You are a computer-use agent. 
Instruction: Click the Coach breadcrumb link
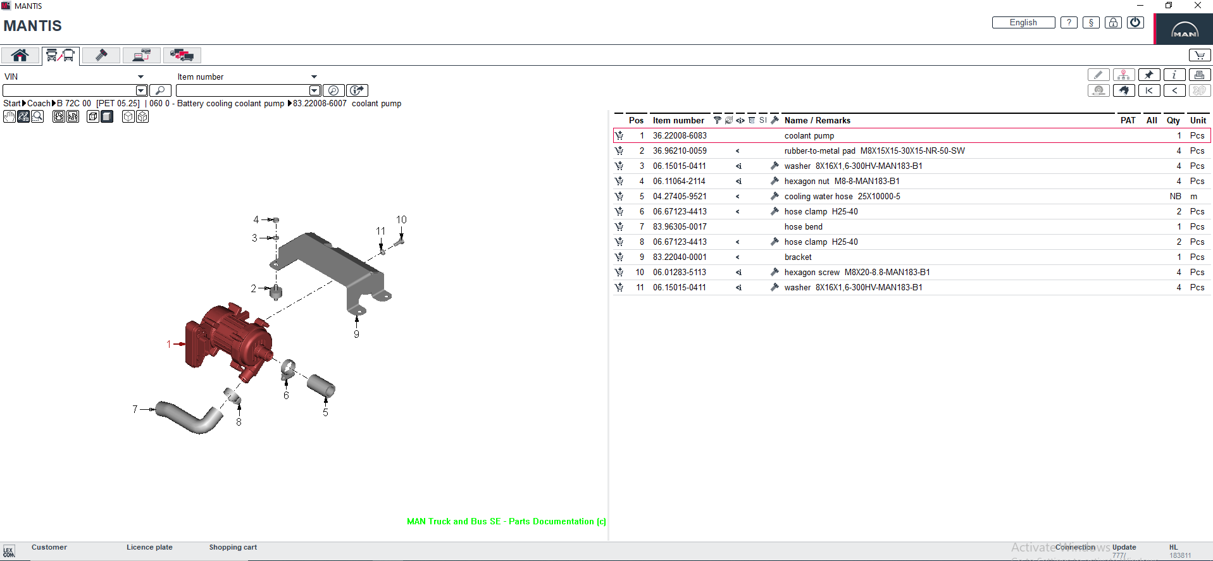pos(39,104)
